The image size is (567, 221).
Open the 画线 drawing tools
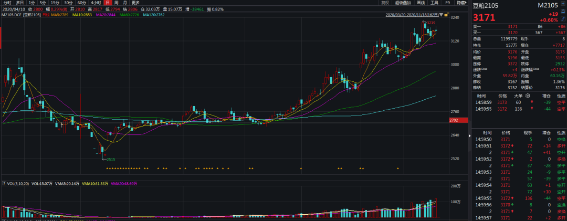click(421, 3)
